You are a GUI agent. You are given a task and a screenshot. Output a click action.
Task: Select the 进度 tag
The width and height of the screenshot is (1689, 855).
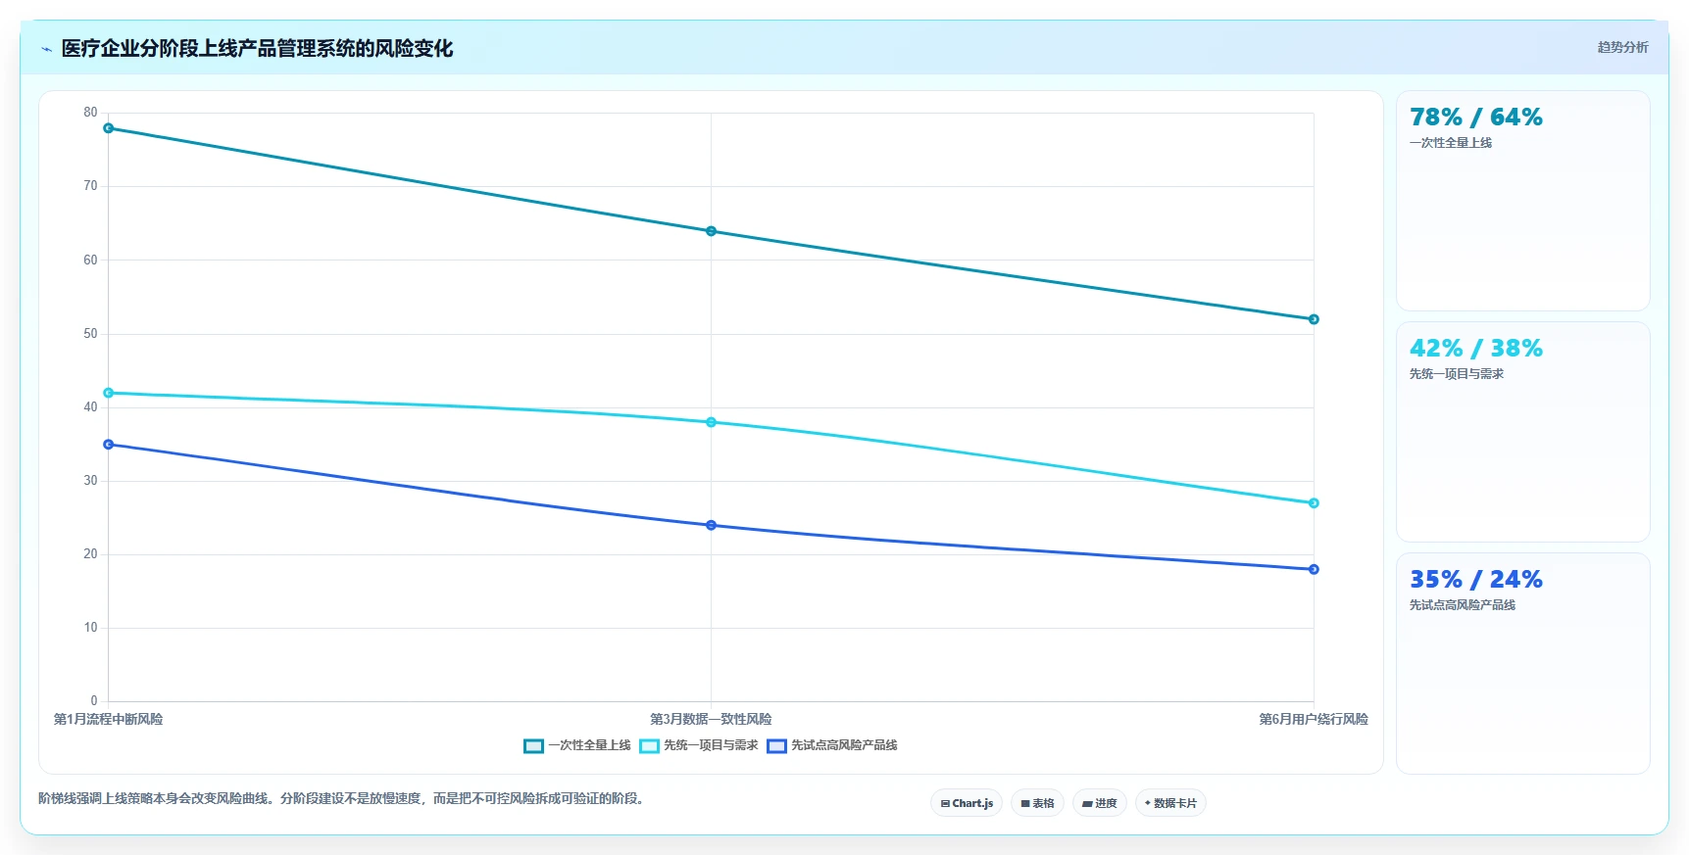pos(1100,803)
